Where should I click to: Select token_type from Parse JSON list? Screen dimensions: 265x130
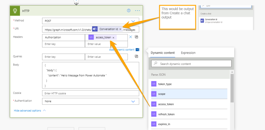(x=189, y=84)
